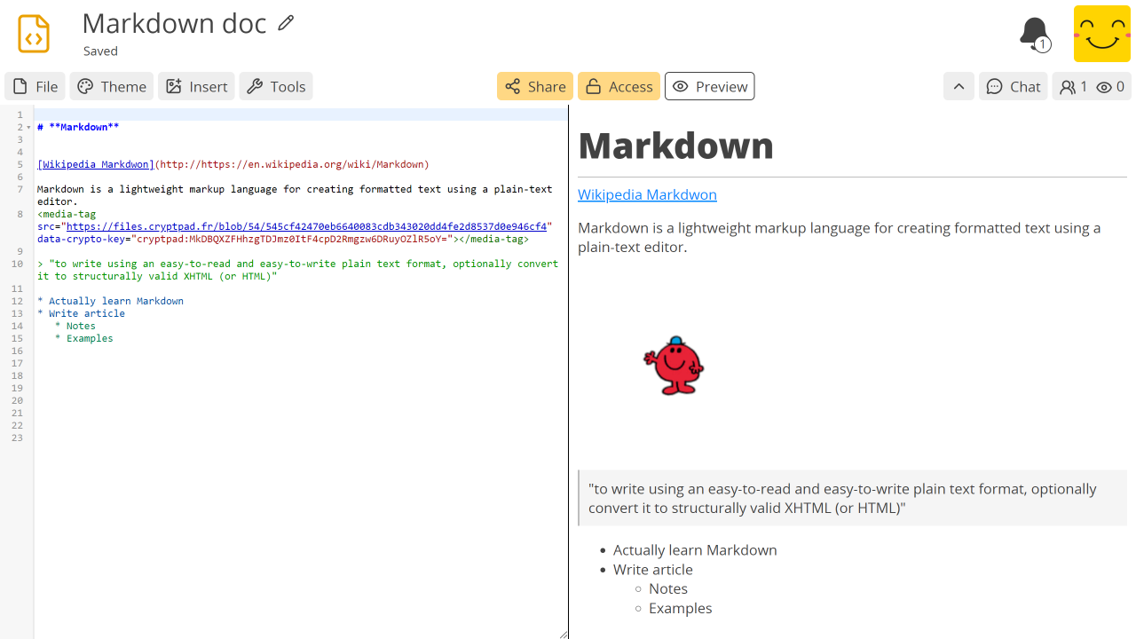Click the spectator eye counter icon
The image size is (1136, 639).
coord(1106,86)
